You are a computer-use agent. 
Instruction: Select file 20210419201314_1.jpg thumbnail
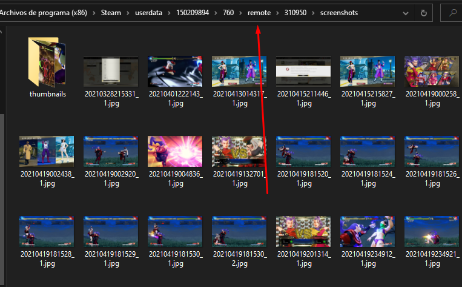coord(303,231)
